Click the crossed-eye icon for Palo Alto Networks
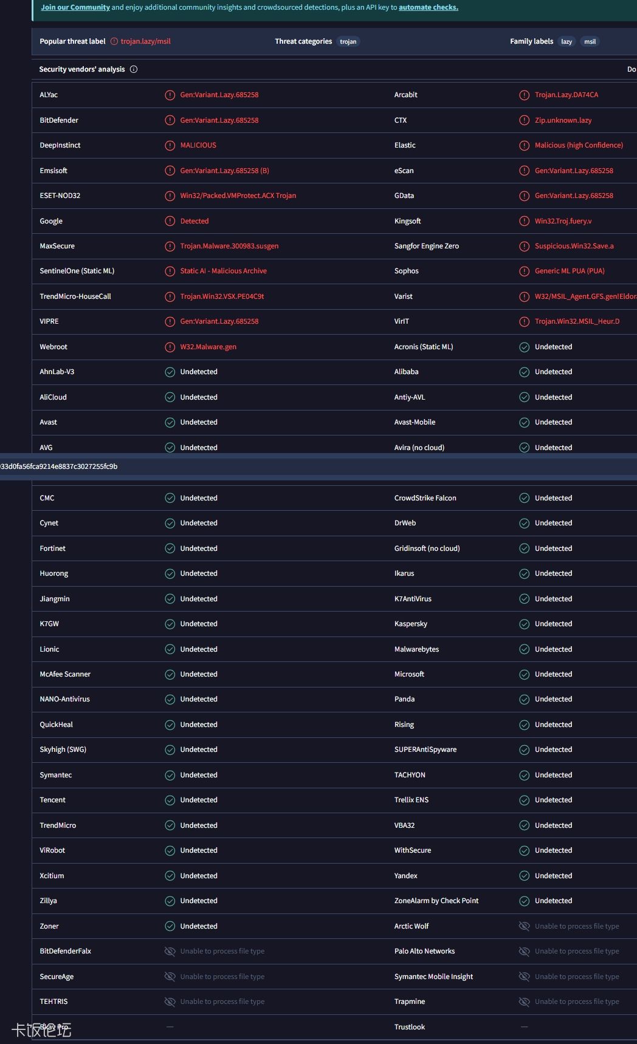This screenshot has width=637, height=1044. point(525,951)
